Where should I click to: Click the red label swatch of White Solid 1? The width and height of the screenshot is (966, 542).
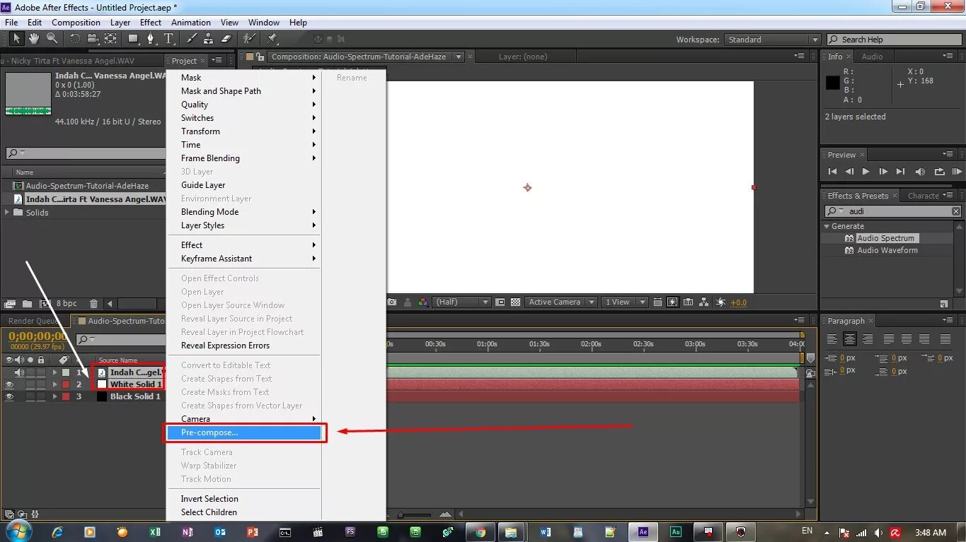click(65, 384)
